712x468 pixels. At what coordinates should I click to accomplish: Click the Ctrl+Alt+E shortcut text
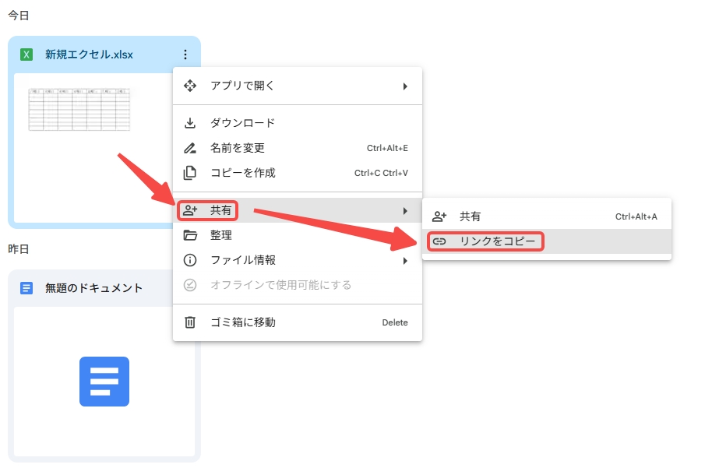(387, 149)
